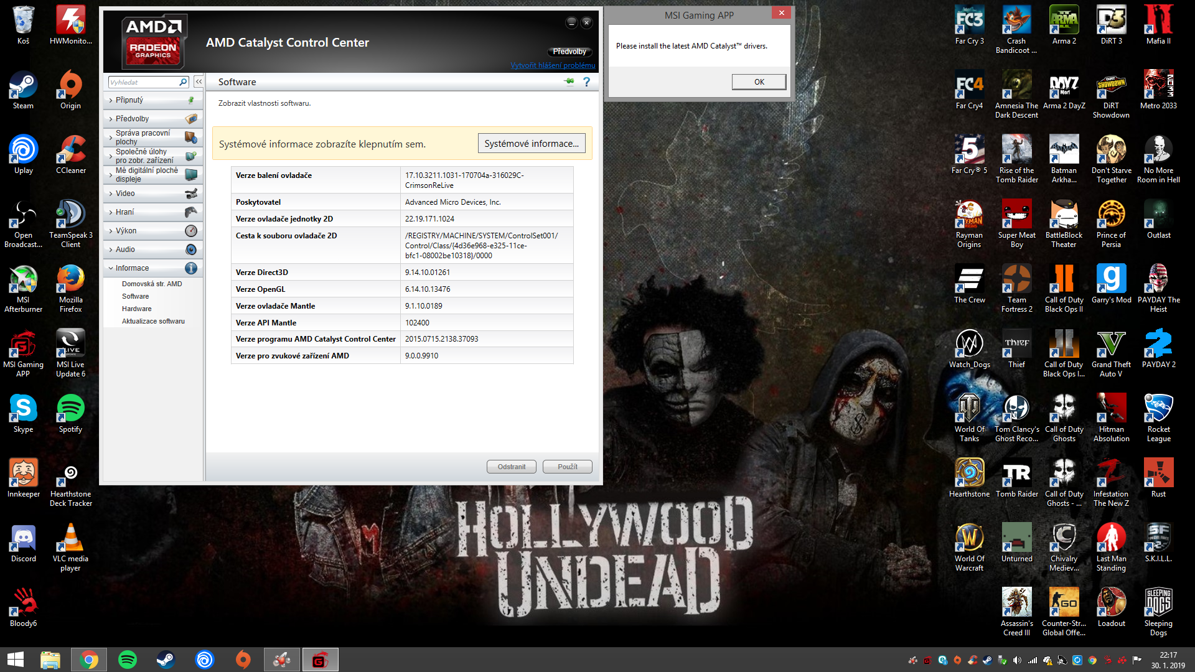Open Far Cry 3 desktop shortcut
The height and width of the screenshot is (672, 1195).
coord(969,26)
